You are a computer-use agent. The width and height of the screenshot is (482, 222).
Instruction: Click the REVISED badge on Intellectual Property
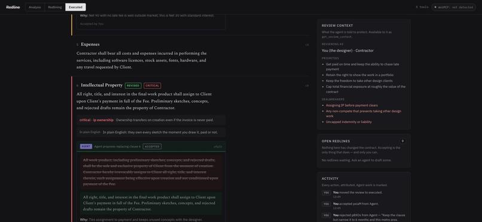[133, 85]
